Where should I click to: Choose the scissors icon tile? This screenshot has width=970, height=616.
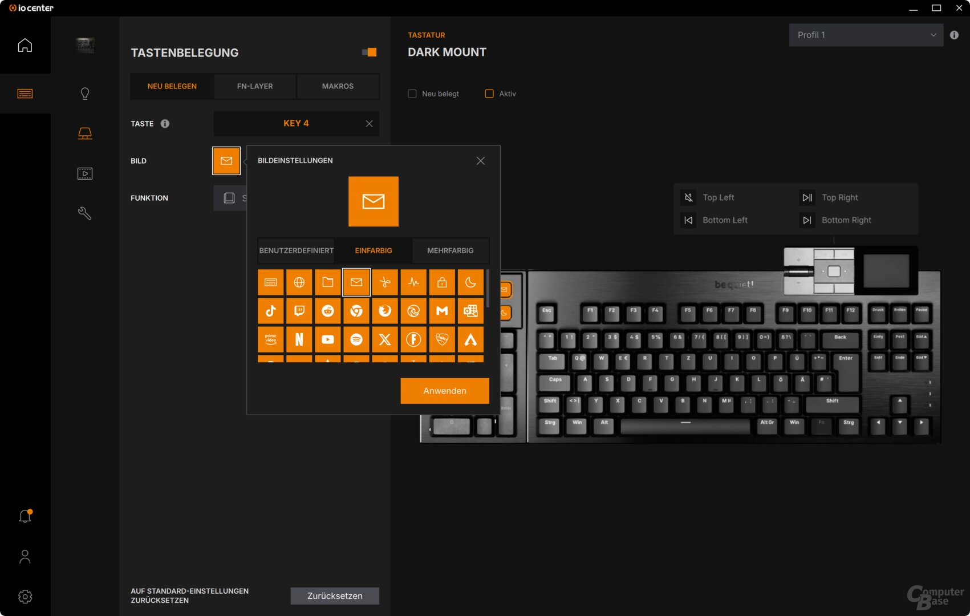(x=385, y=282)
